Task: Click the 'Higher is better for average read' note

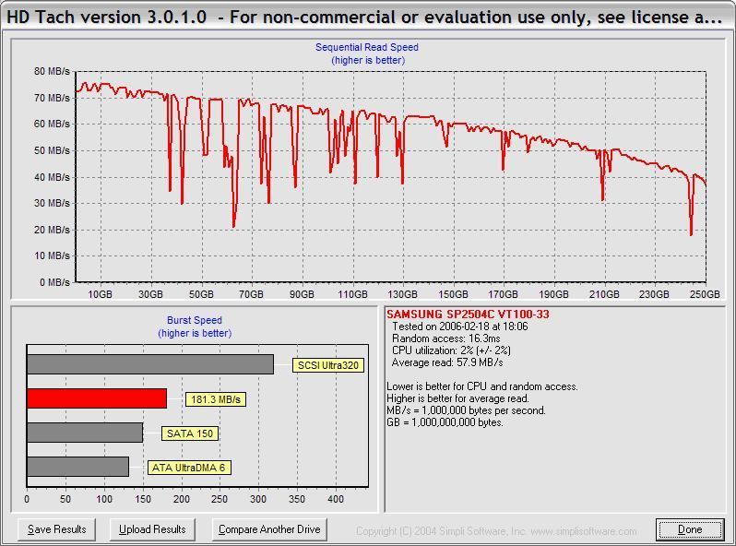Action: click(x=458, y=398)
